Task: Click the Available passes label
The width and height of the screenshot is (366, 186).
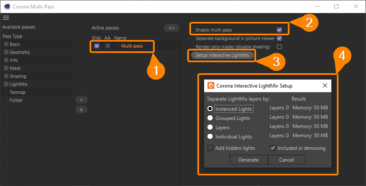Action: click(x=19, y=27)
